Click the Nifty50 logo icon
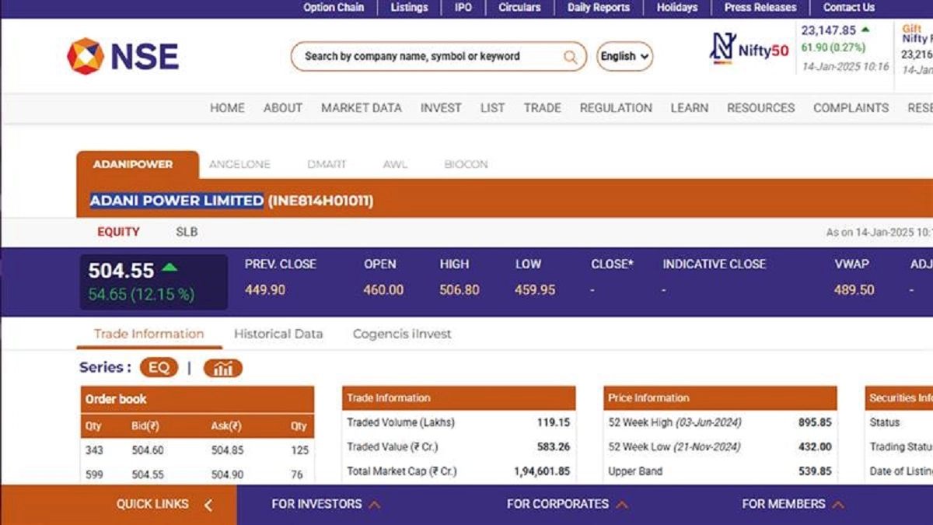933x525 pixels. click(723, 49)
